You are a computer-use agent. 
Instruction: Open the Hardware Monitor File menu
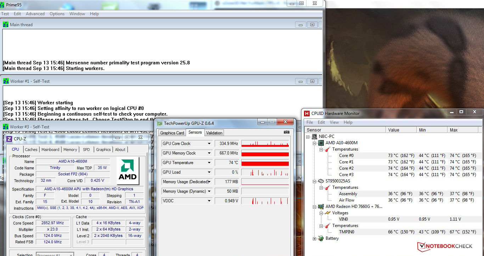click(x=310, y=122)
